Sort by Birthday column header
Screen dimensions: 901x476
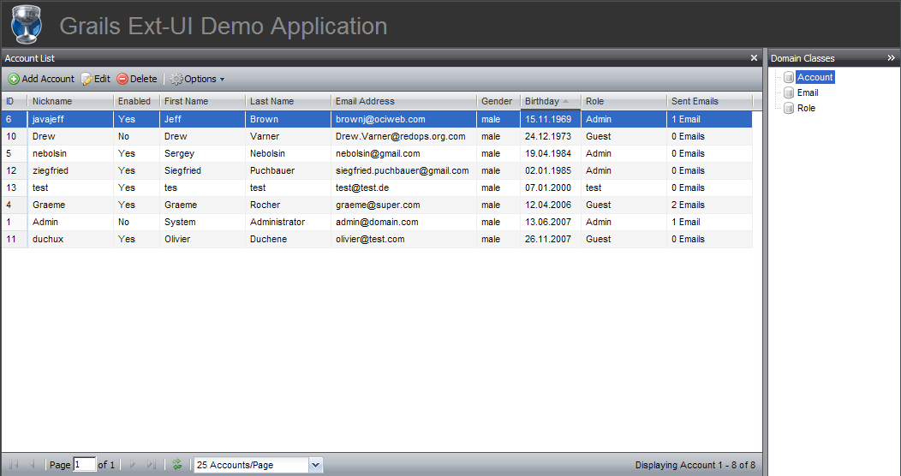pos(541,101)
